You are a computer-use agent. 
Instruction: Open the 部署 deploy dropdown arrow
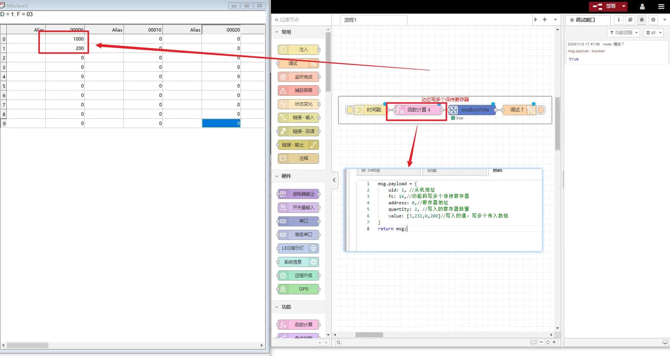[x=624, y=6]
